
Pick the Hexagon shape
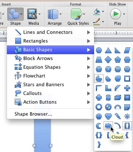pyautogui.click(x=127, y=60)
